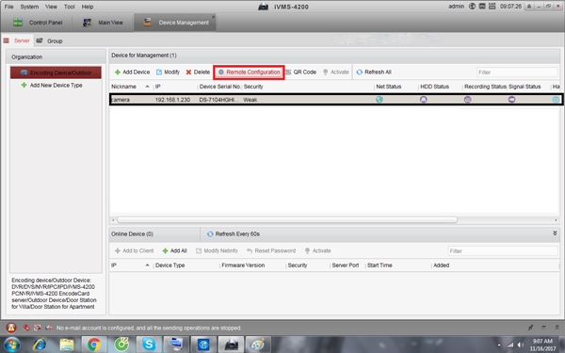
Task: Switch to the Control Panel tab
Action: [38, 23]
